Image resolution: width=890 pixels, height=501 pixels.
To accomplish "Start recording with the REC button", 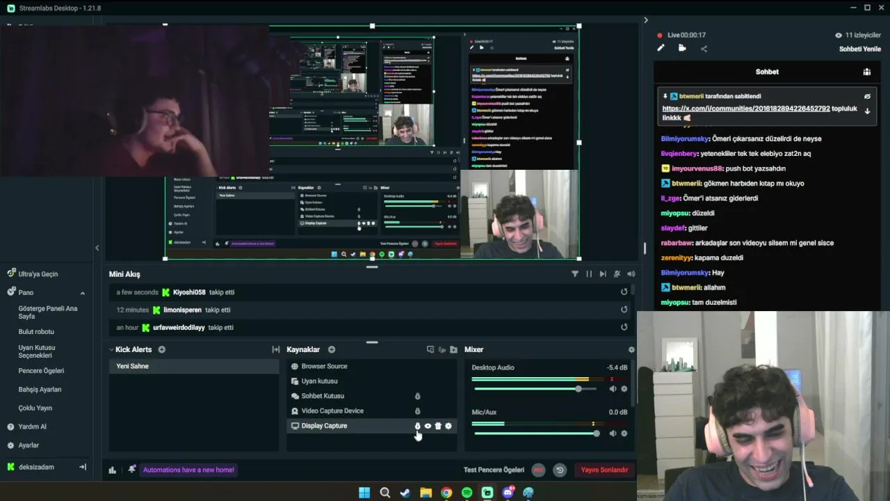I will (x=538, y=470).
